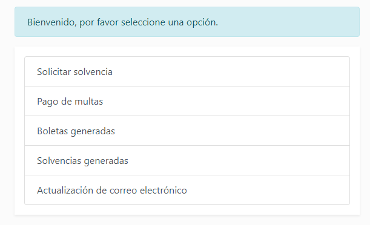Go to Solvencias generadas

[x=187, y=160]
